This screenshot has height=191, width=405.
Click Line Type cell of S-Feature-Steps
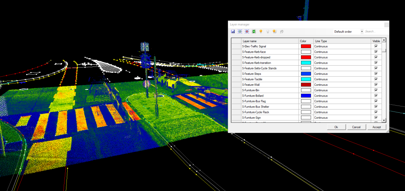(x=342, y=74)
